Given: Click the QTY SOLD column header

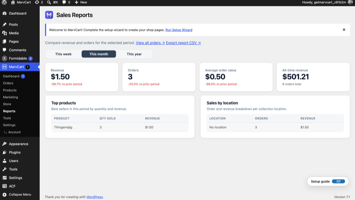Looking at the screenshot, I should tap(108, 118).
